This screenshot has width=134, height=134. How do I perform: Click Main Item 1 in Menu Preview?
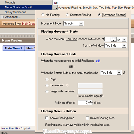click(x=13, y=48)
